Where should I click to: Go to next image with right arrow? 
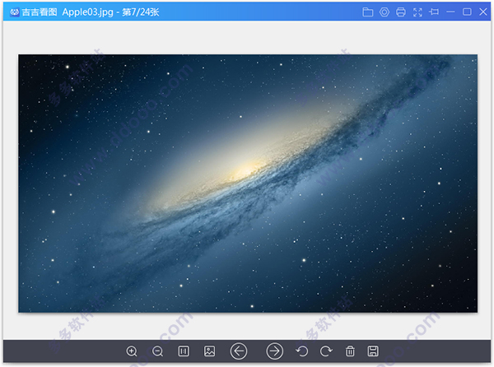(x=275, y=351)
